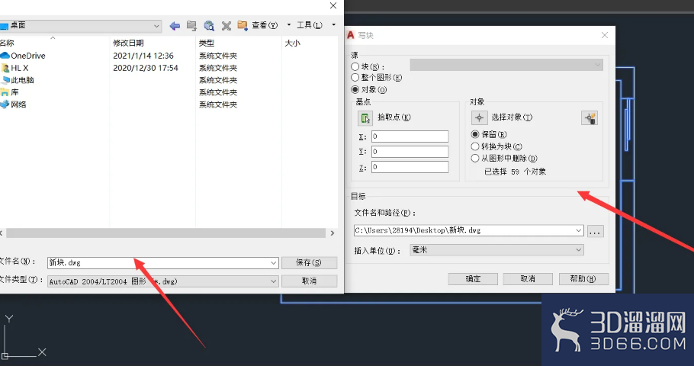The width and height of the screenshot is (694, 366).
Task: Click the quick select icon in Objects group
Action: point(590,117)
